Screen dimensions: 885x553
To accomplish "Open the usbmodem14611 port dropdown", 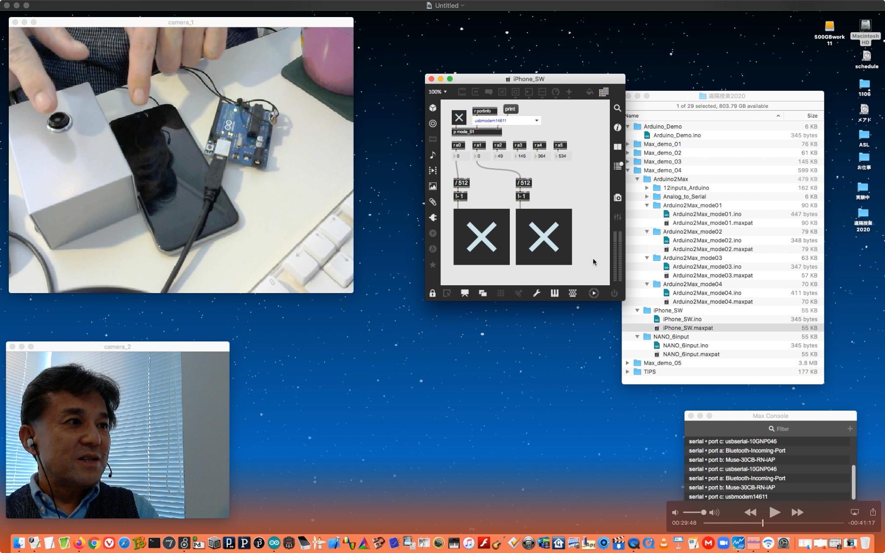I will 506,120.
